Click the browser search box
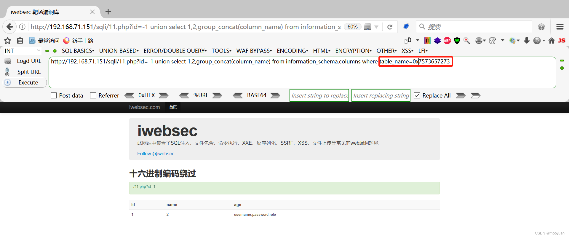This screenshot has height=238, width=569. tap(474, 27)
